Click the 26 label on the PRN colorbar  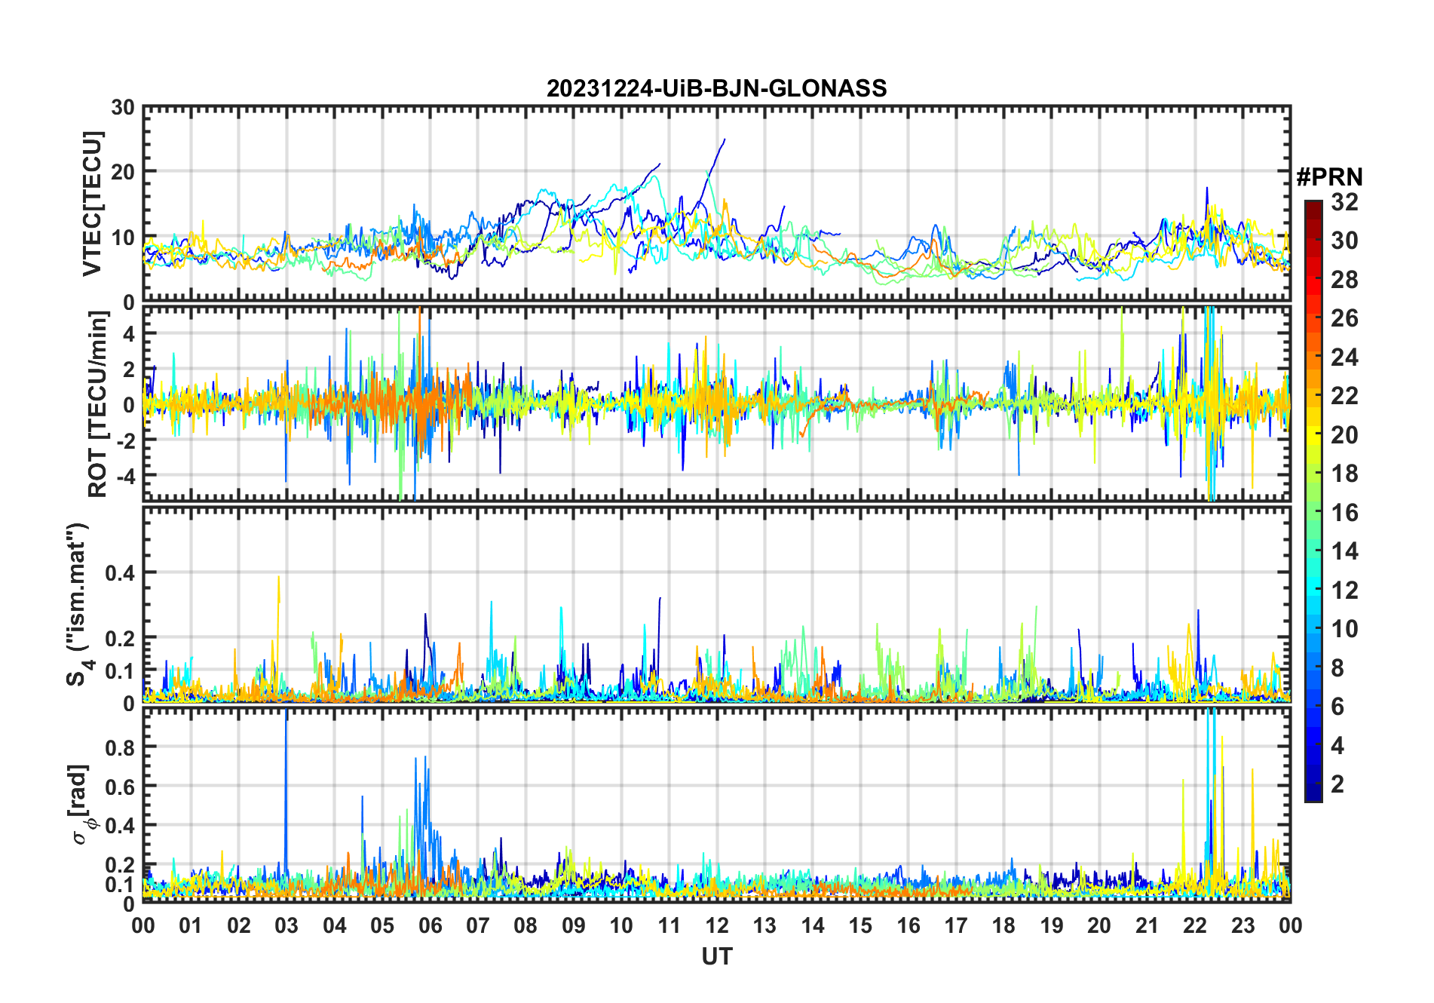1344,318
